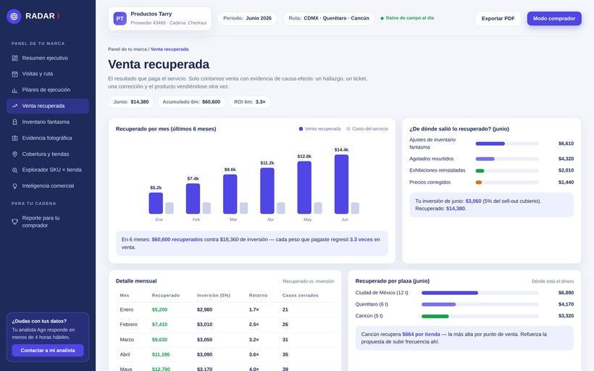Go to Visitas y ruta
The width and height of the screenshot is (594, 371).
tap(48, 74)
